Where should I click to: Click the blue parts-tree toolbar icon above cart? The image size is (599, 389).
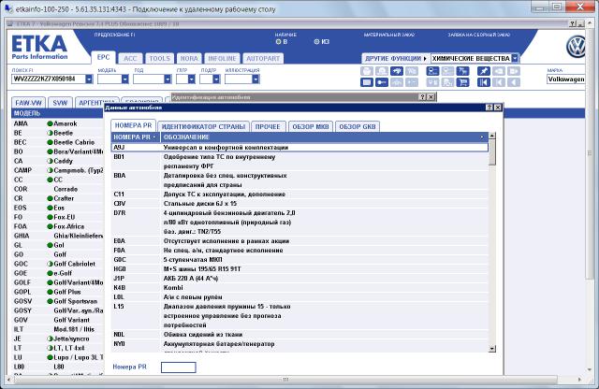tap(462, 71)
